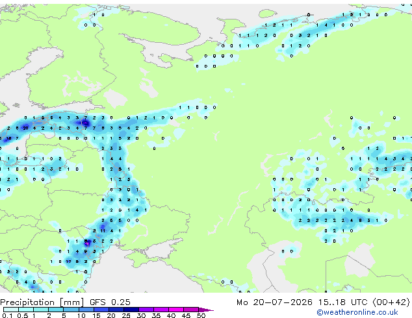The image size is (412, 318).
Task: Click the 'Precipitation [mm]' title text
Action: pos(42,302)
